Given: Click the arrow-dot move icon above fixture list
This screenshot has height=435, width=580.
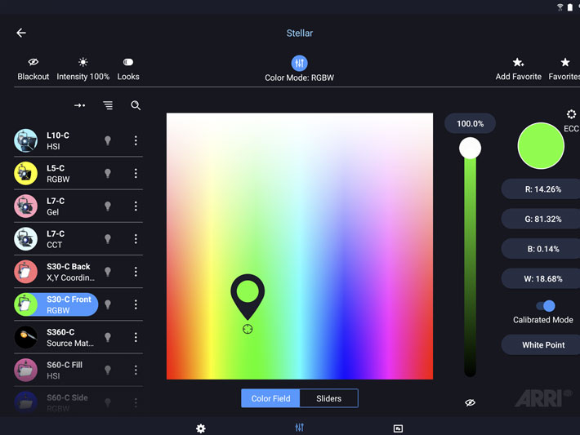Looking at the screenshot, I should [79, 106].
